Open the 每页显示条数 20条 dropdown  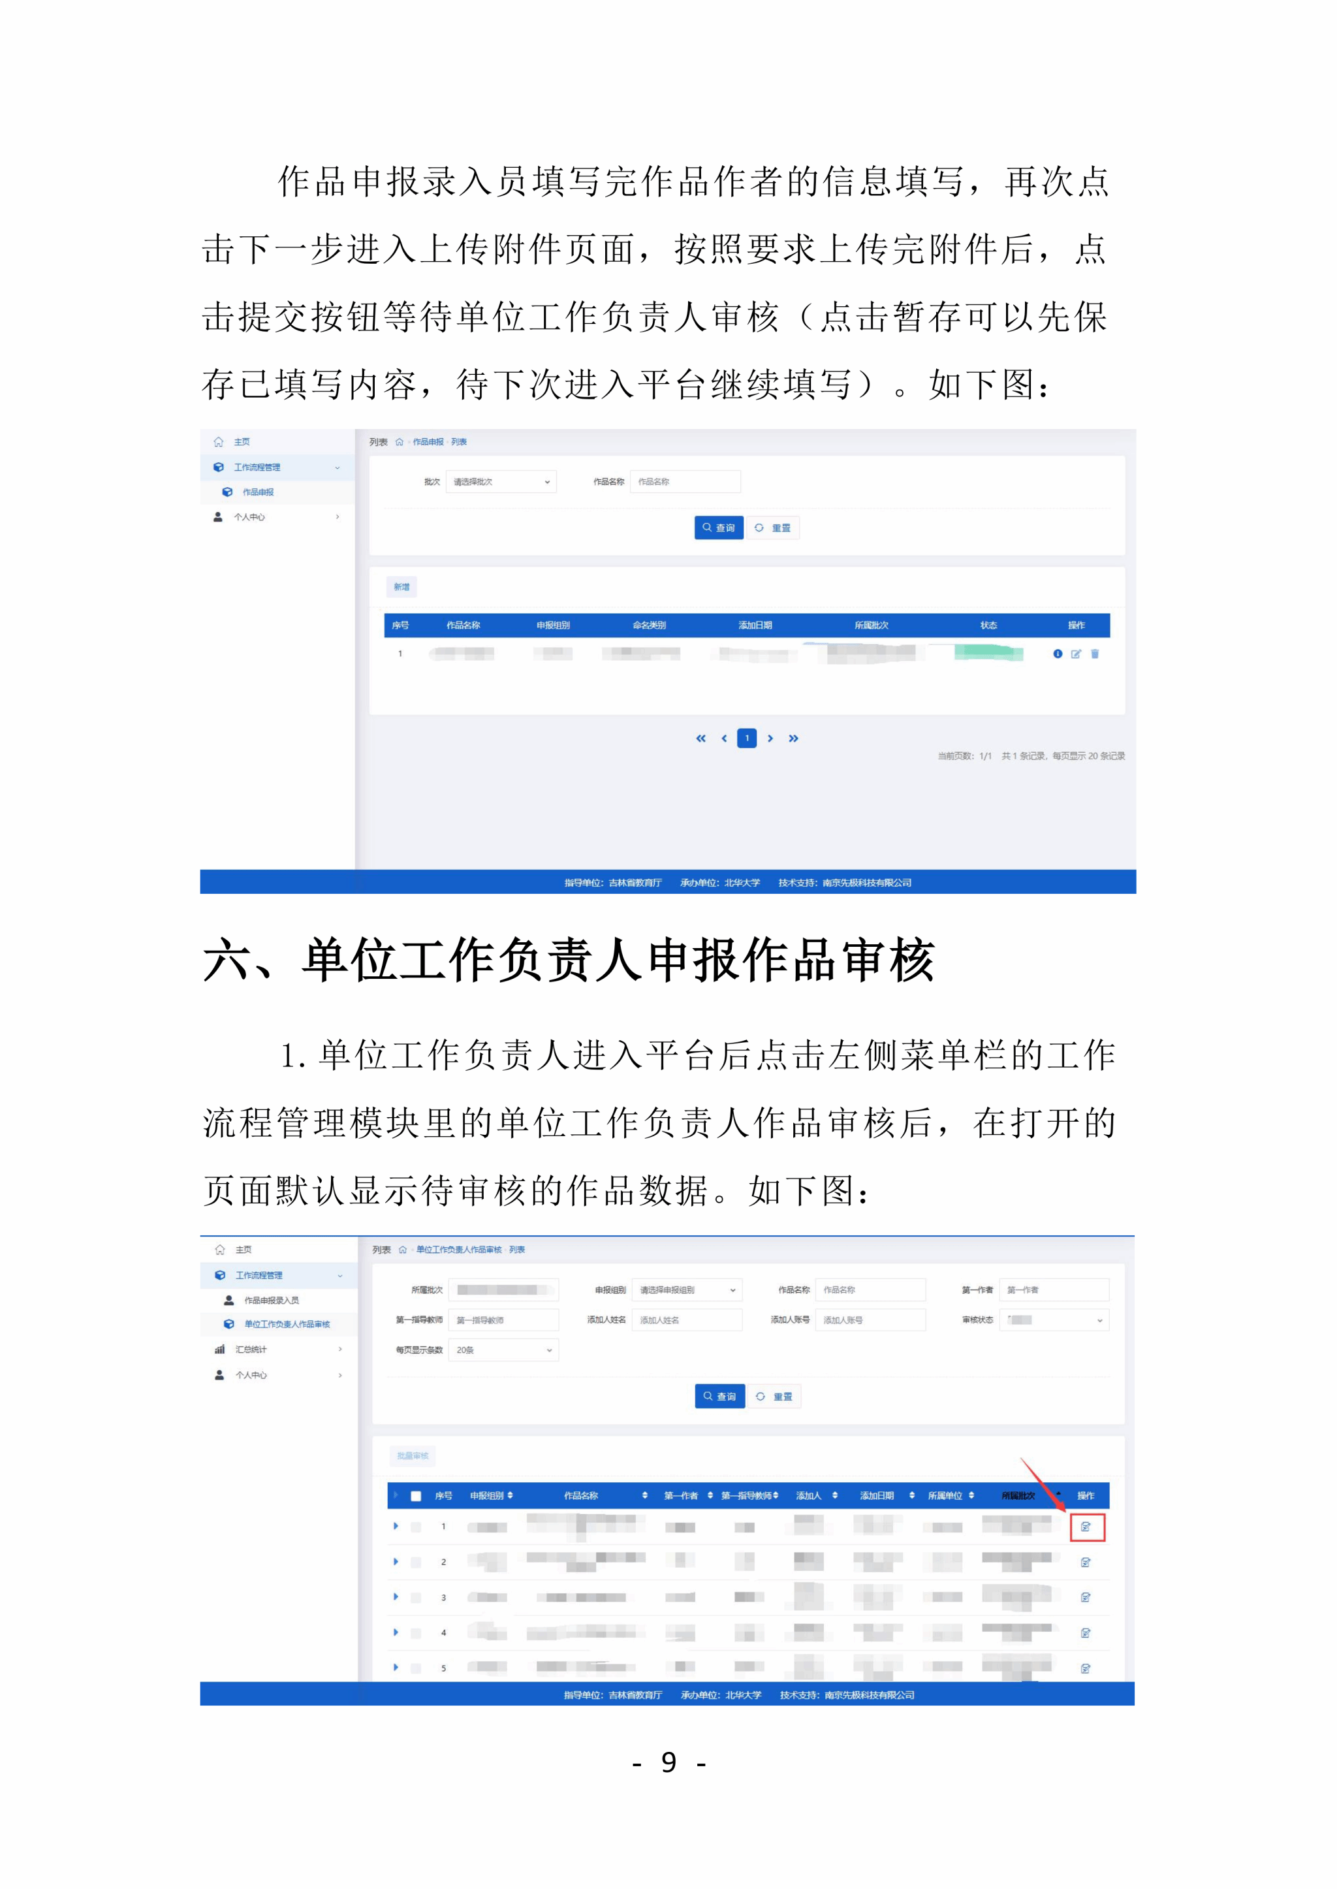pyautogui.click(x=503, y=1350)
